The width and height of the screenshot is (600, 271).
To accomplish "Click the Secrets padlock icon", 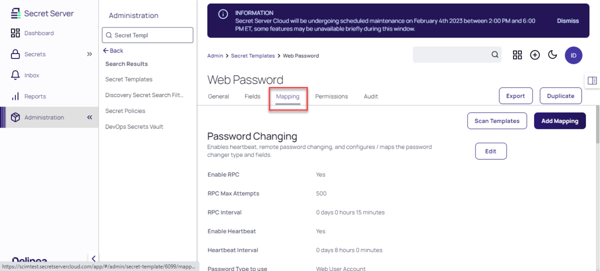I will [x=15, y=54].
